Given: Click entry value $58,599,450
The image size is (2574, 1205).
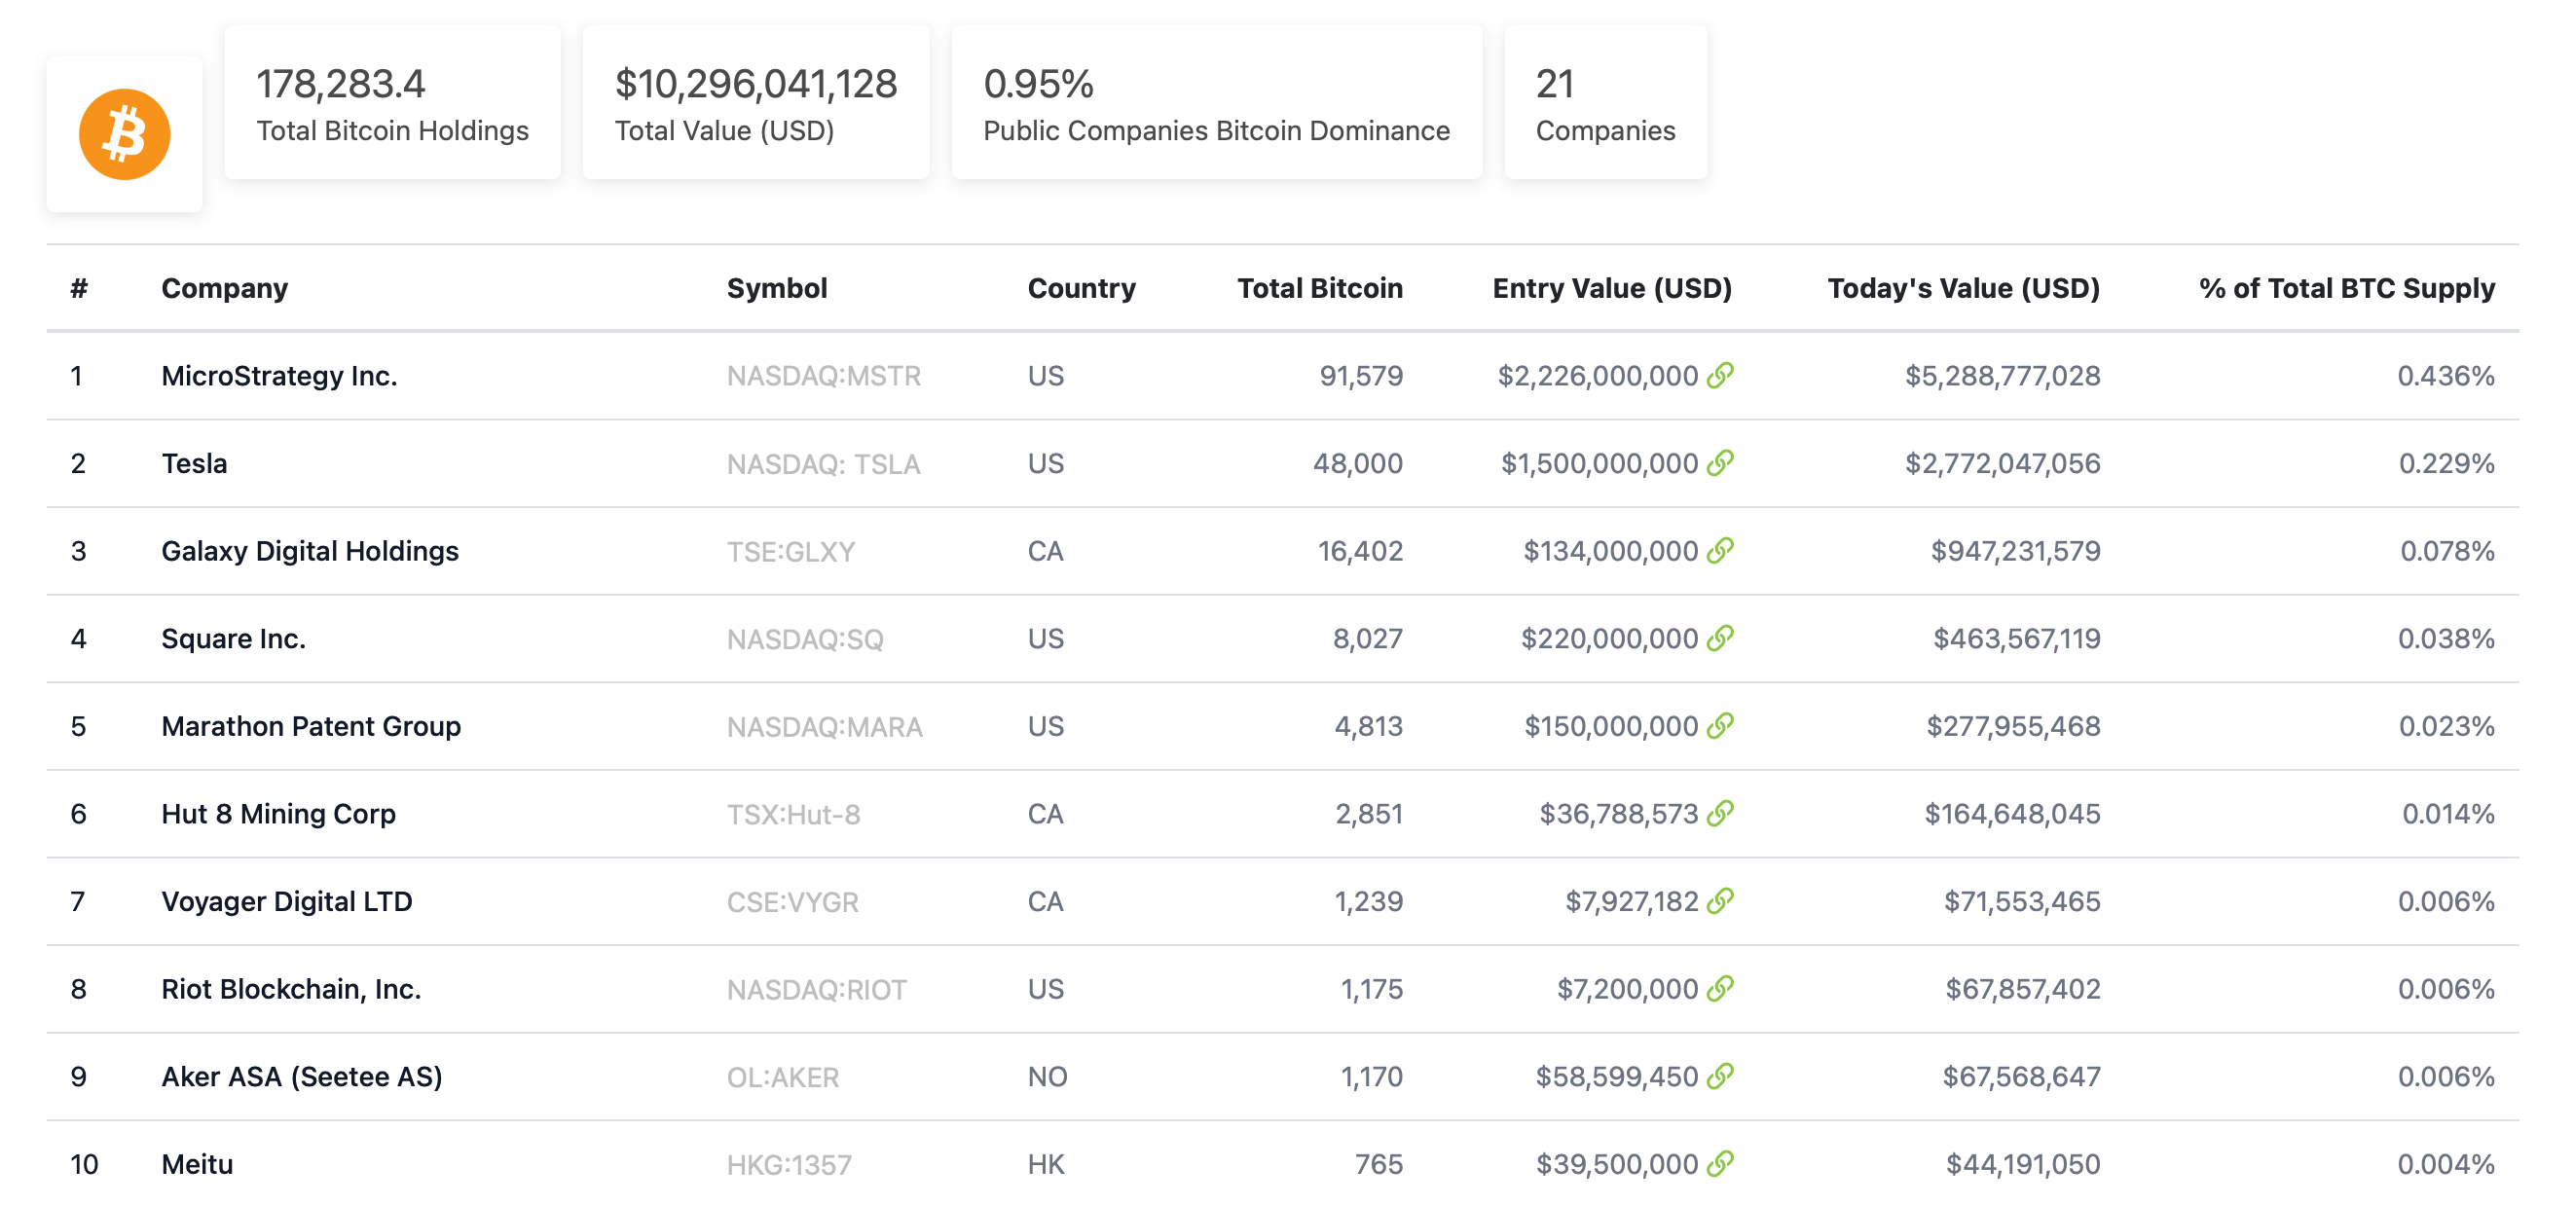Looking at the screenshot, I should (1617, 1077).
